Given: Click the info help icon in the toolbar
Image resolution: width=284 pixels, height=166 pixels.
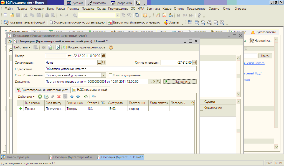Looking at the screenshot, I should click(145, 15).
